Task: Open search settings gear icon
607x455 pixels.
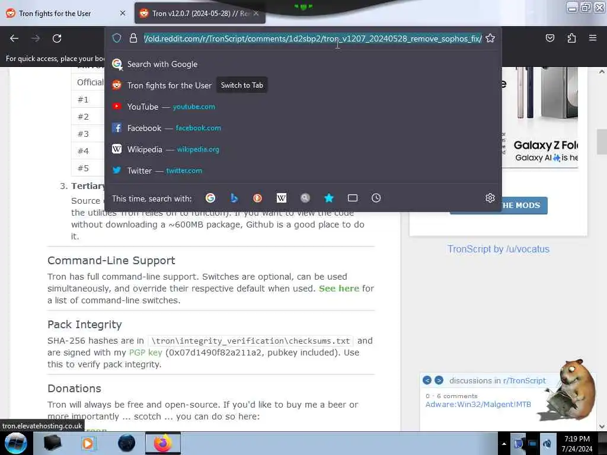Action: [x=490, y=198]
